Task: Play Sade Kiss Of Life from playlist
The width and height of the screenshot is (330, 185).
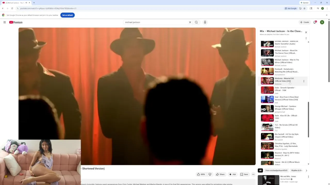Action: (x=283, y=118)
